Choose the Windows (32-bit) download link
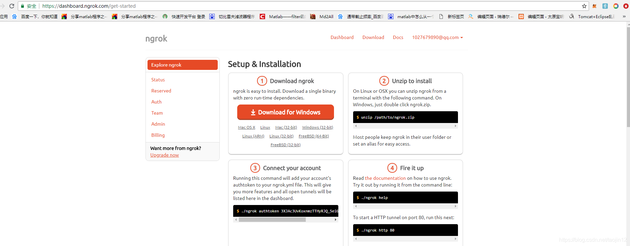 tap(318, 127)
